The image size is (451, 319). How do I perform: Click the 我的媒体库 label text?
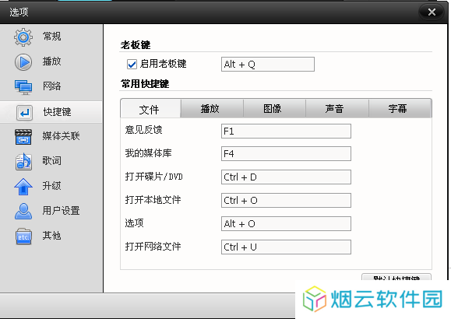(148, 153)
